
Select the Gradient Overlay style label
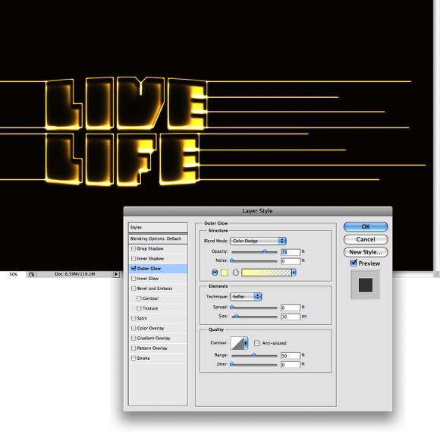153,338
